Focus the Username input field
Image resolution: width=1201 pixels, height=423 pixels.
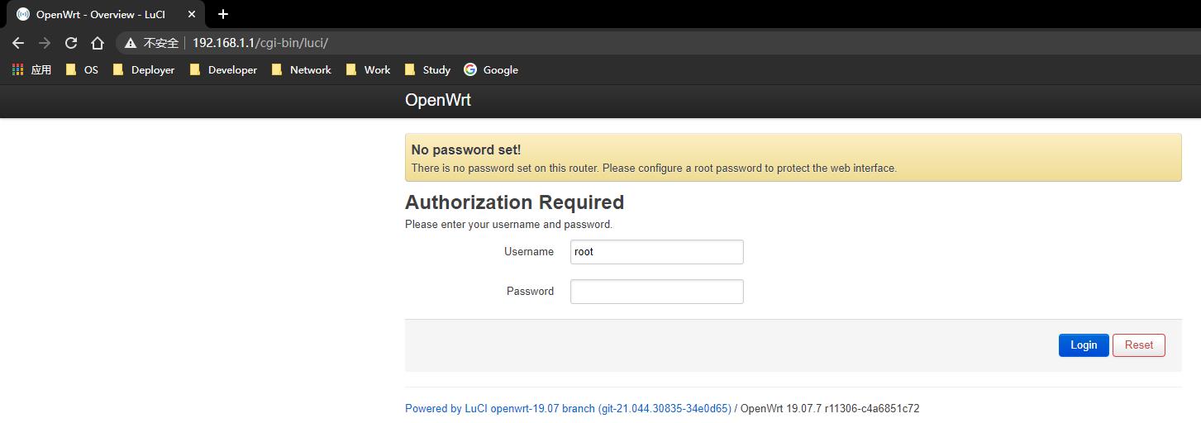656,252
